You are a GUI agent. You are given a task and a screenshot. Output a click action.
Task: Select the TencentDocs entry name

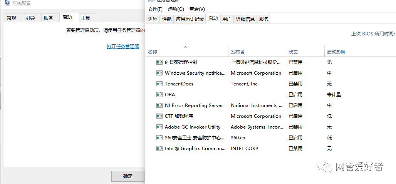(179, 84)
